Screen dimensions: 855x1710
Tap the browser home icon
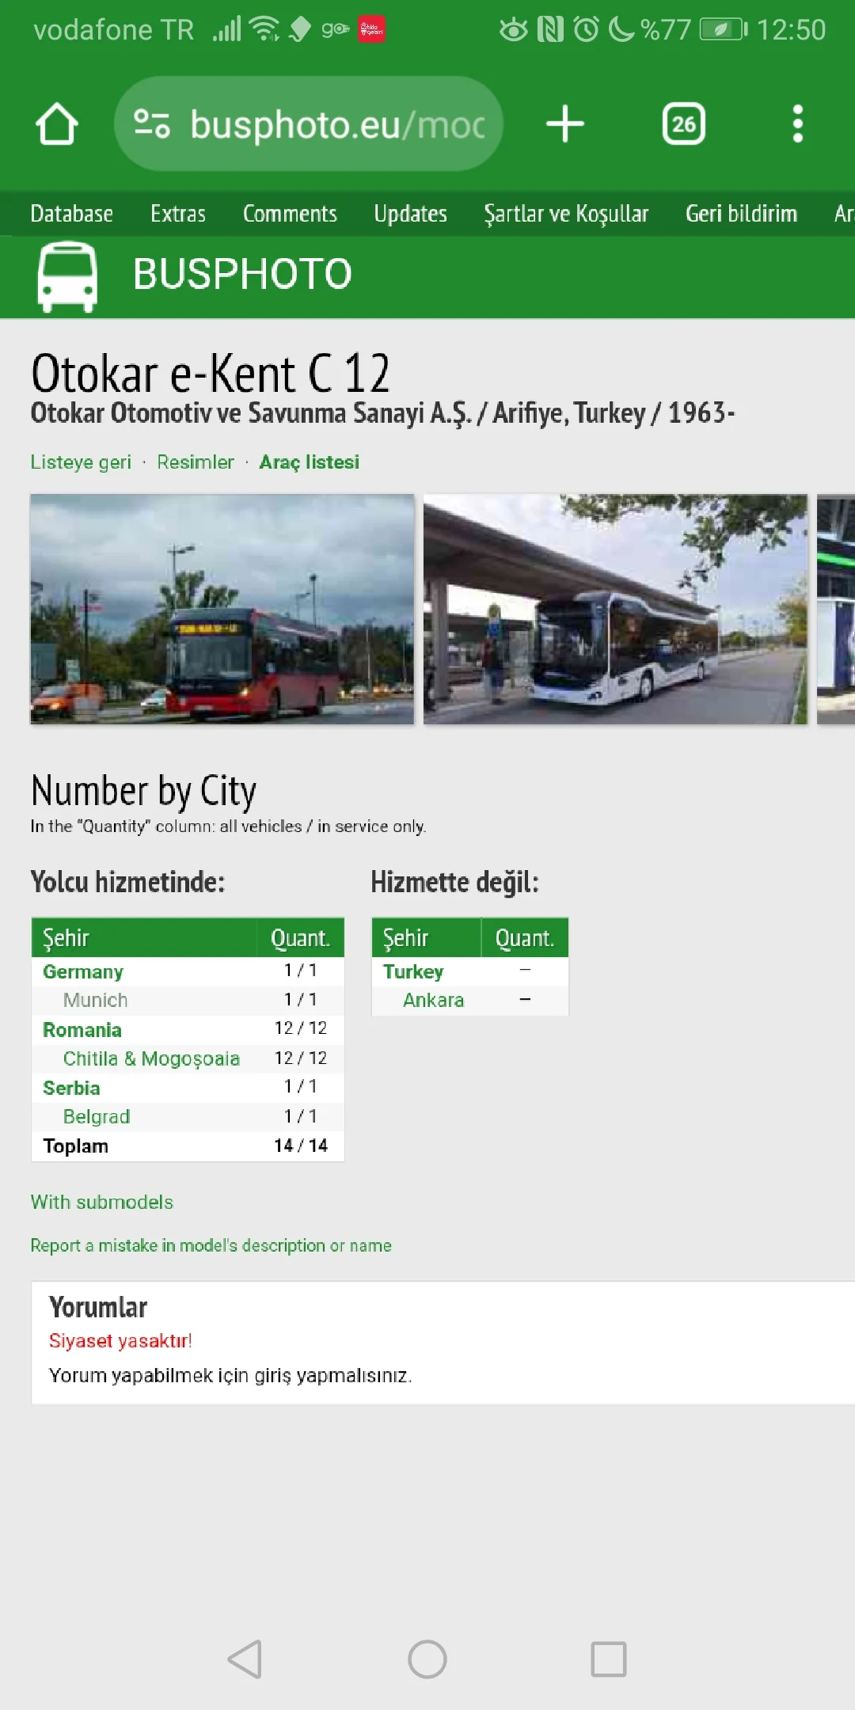coord(57,124)
